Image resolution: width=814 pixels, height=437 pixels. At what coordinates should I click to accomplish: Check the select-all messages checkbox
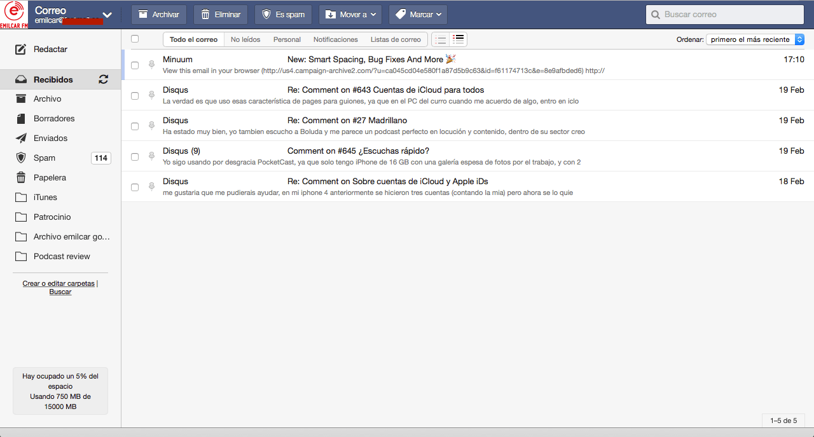[x=134, y=39]
